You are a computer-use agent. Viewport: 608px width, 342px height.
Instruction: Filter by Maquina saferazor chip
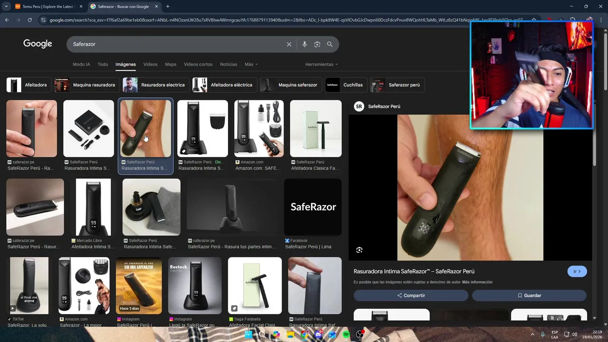(291, 85)
